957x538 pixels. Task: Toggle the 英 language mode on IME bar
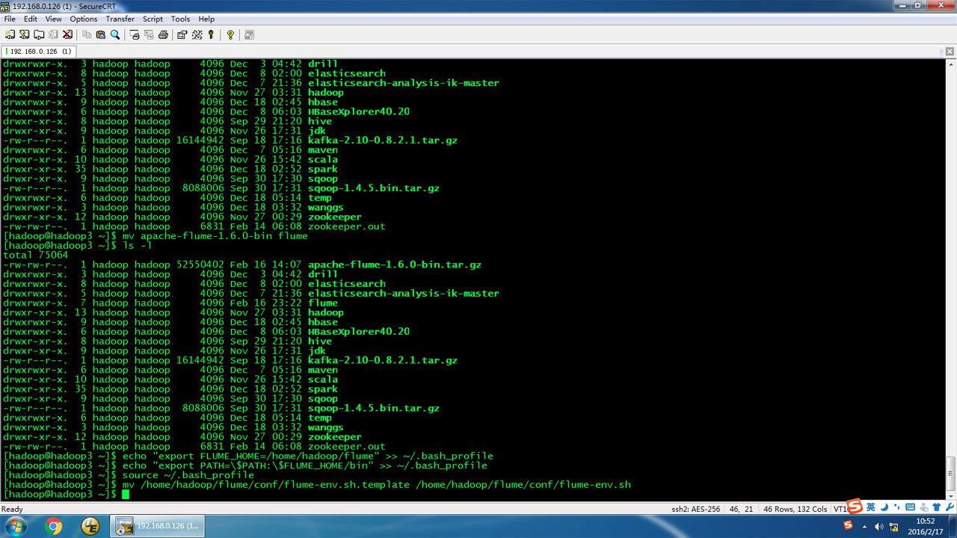point(870,507)
